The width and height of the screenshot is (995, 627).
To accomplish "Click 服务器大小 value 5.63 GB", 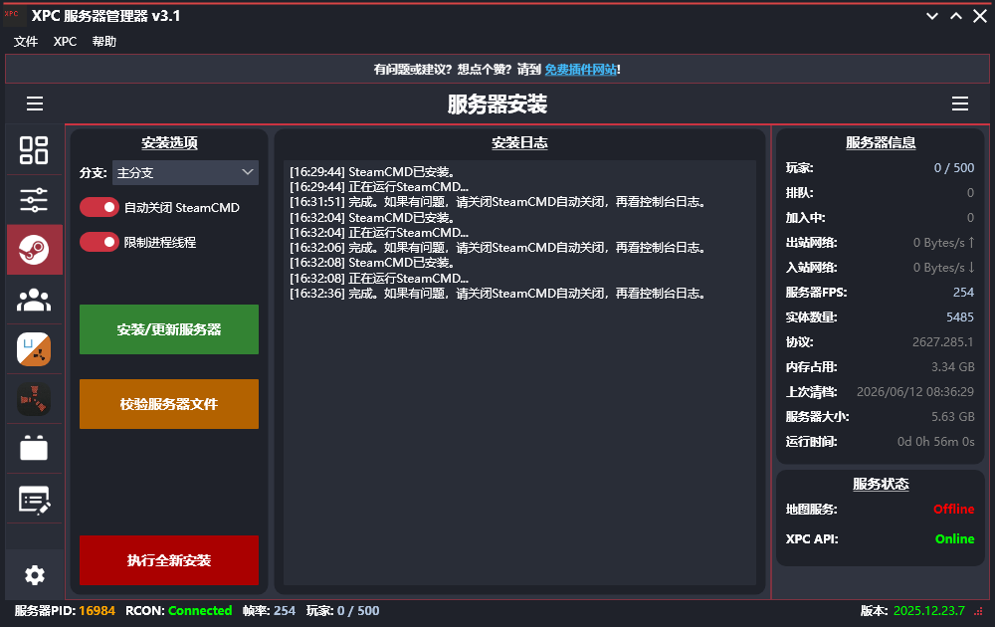I will [952, 416].
